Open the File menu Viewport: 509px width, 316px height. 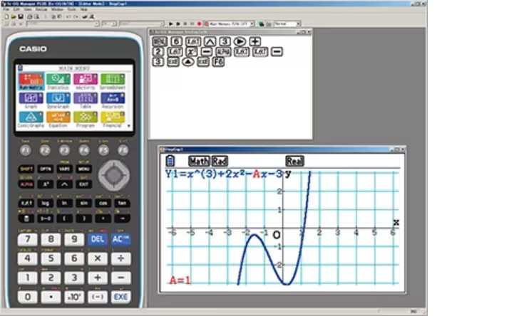[6, 9]
